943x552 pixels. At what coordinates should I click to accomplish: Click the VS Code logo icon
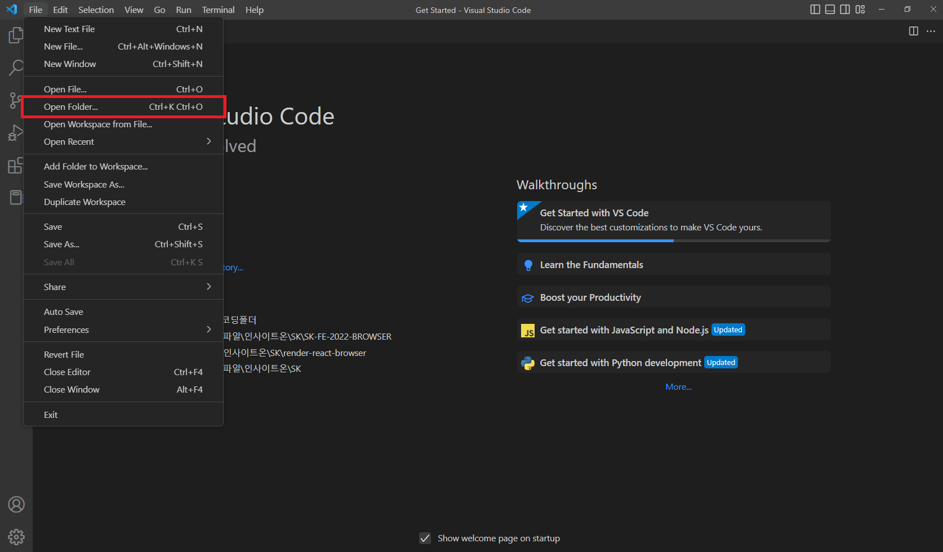(x=12, y=10)
